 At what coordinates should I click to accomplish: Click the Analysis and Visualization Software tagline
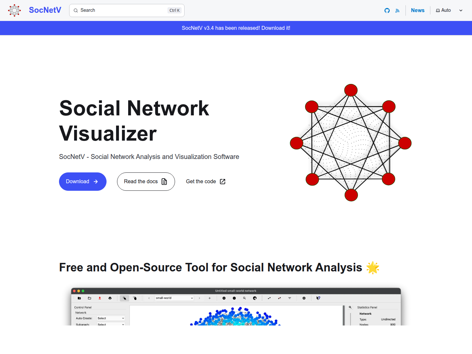149,157
